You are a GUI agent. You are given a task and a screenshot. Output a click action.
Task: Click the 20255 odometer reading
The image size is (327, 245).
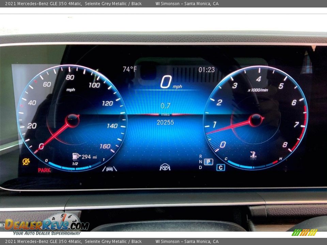(166, 122)
